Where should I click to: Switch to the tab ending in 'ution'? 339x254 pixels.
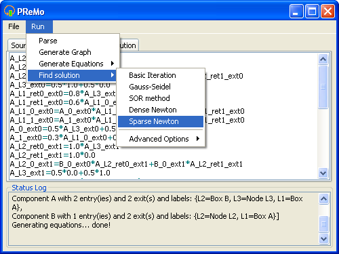(x=129, y=45)
